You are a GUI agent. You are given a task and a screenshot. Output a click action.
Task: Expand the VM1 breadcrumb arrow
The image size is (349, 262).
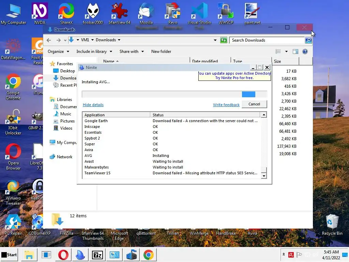pyautogui.click(x=92, y=40)
